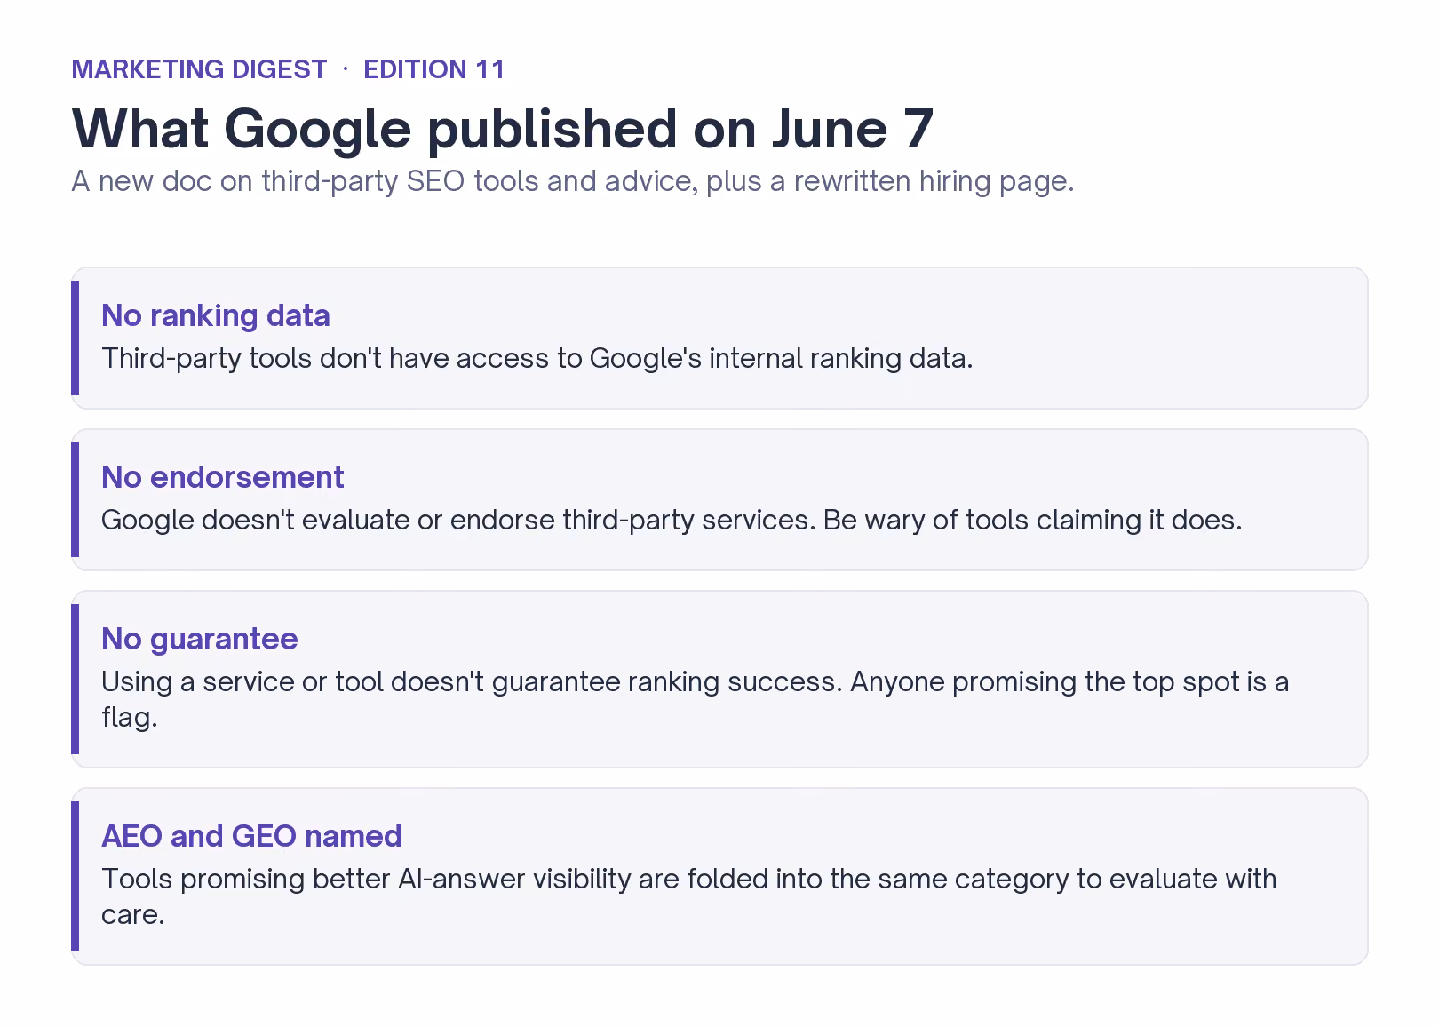Open the No ranking data card

719,338
